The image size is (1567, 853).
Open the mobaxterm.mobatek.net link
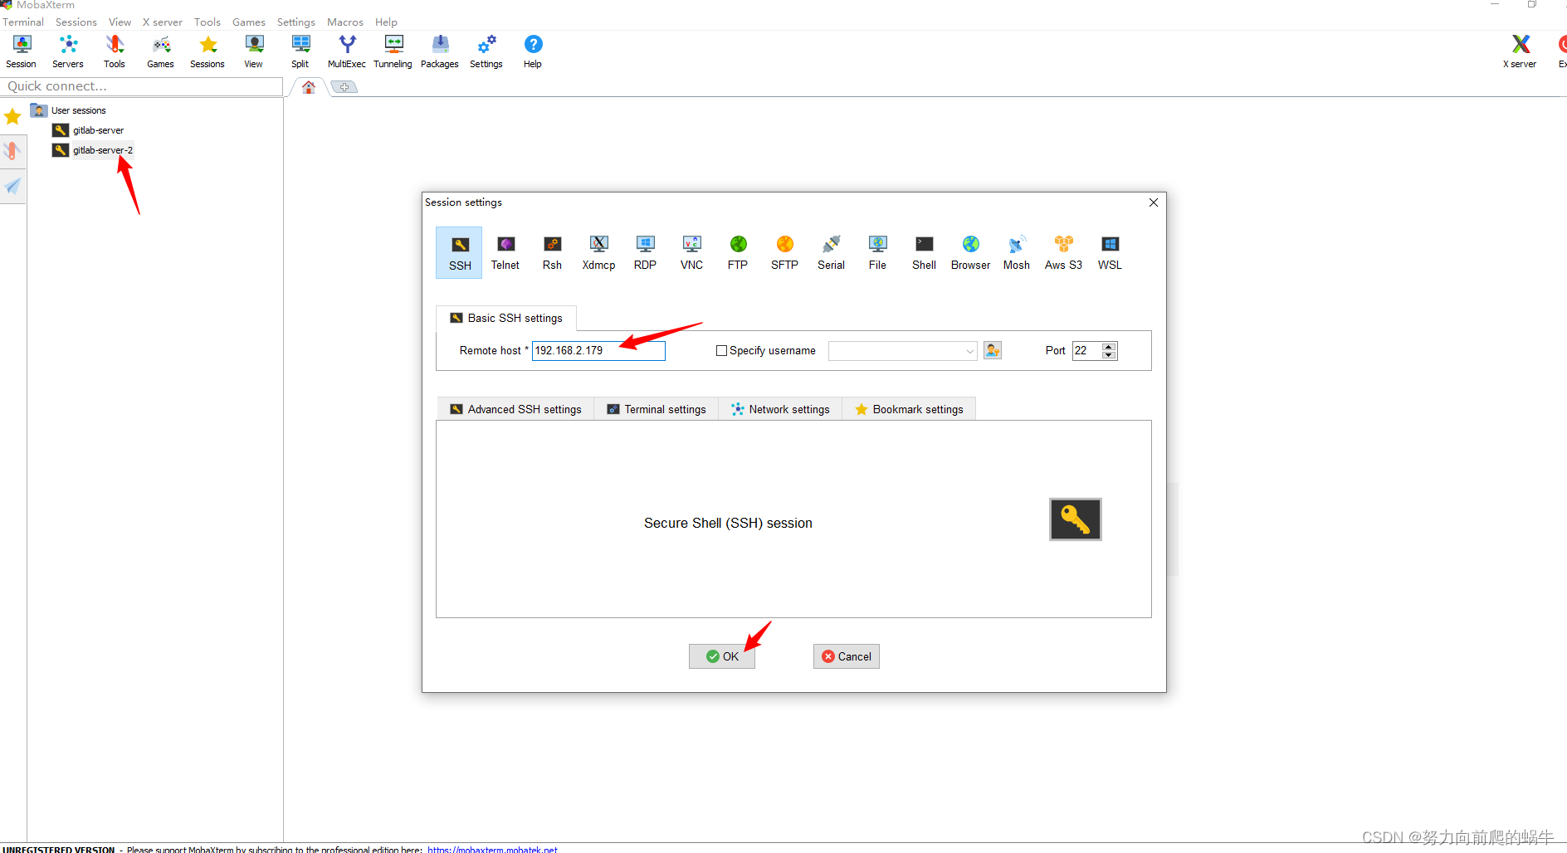pyautogui.click(x=492, y=849)
